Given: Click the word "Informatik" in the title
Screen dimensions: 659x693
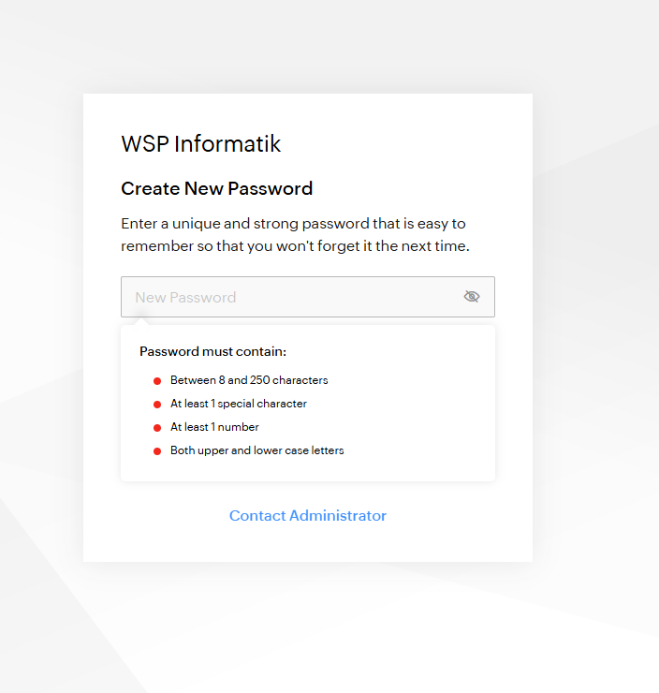Looking at the screenshot, I should (x=227, y=144).
